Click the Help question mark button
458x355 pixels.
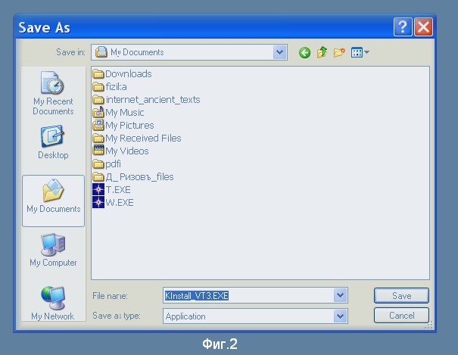coord(403,27)
